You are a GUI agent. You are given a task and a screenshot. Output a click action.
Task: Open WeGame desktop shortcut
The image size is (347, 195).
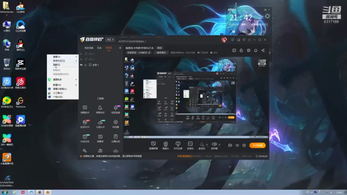coord(20,102)
